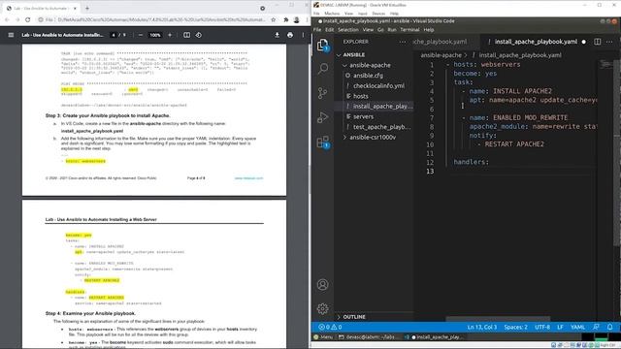Viewport: 621px width, 349px height.
Task: Reload the Chrome page
Action: click(27, 19)
